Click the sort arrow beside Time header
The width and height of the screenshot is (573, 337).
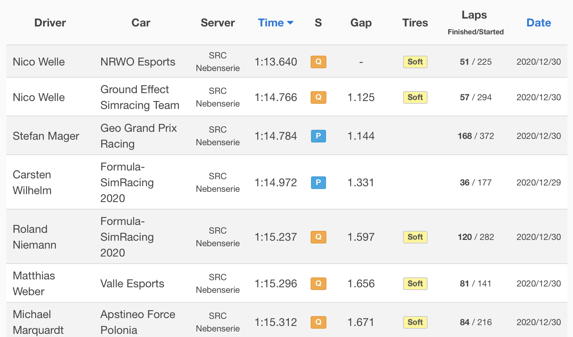(x=290, y=23)
